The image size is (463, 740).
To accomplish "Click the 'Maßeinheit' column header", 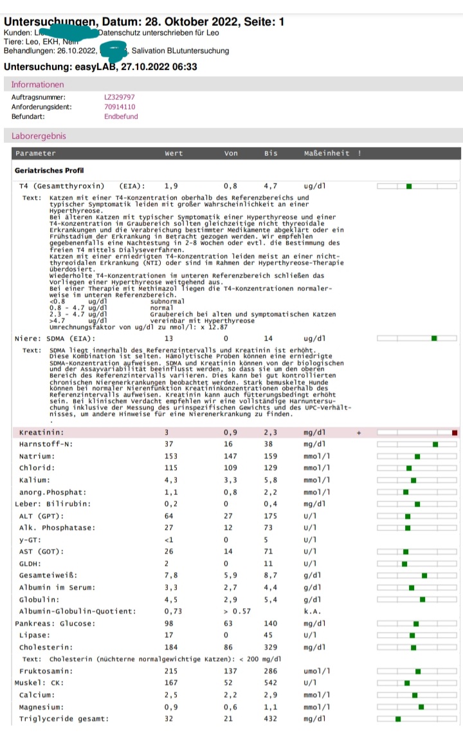I will [x=327, y=153].
